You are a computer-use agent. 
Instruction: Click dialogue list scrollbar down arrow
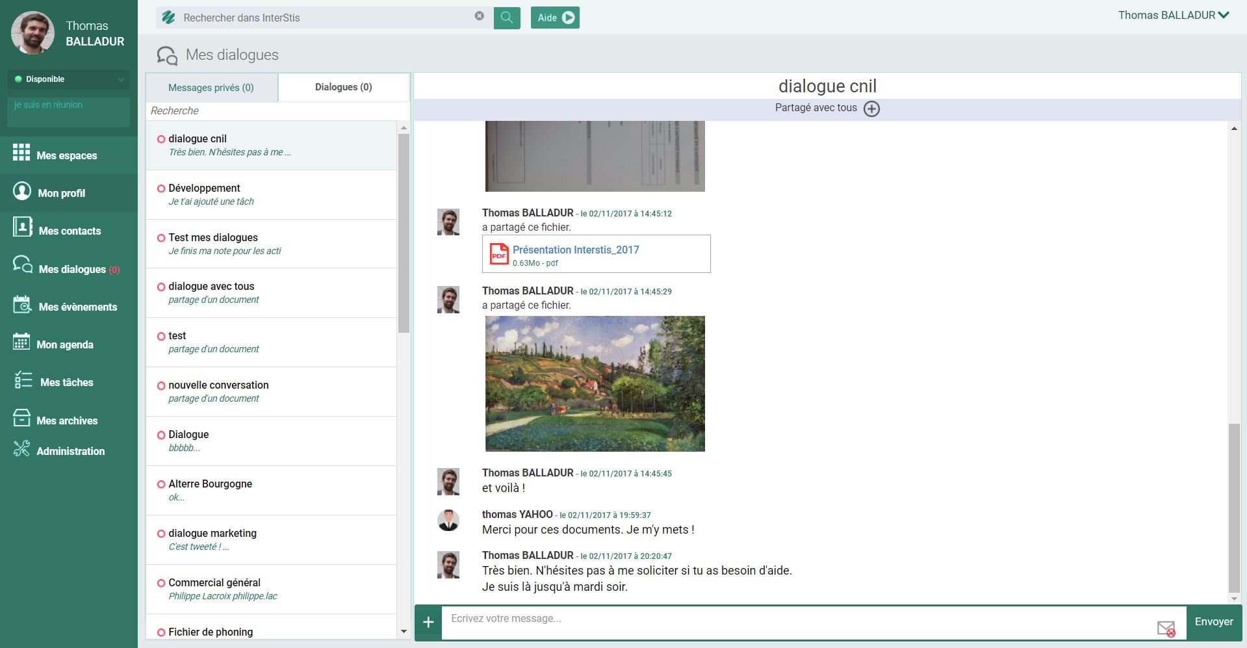[404, 632]
